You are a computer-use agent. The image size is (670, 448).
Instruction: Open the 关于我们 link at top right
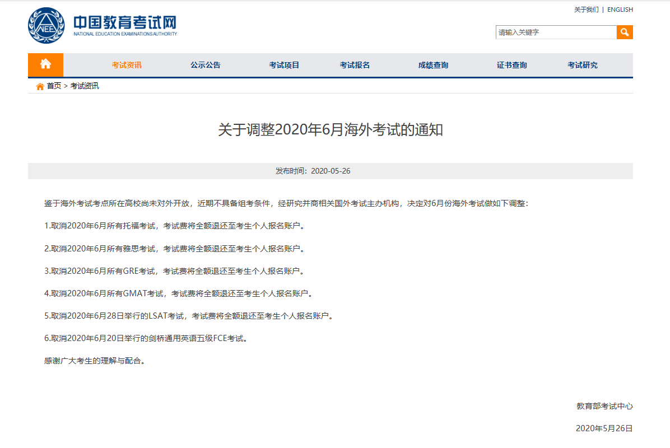coord(586,10)
